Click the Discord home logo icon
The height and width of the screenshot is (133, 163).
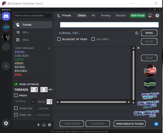pyautogui.click(x=6, y=16)
